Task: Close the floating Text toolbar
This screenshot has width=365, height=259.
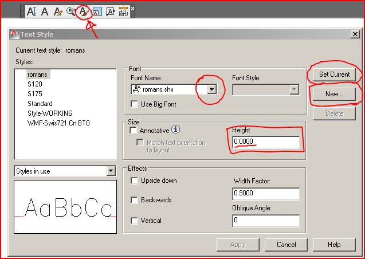Action: [x=132, y=9]
